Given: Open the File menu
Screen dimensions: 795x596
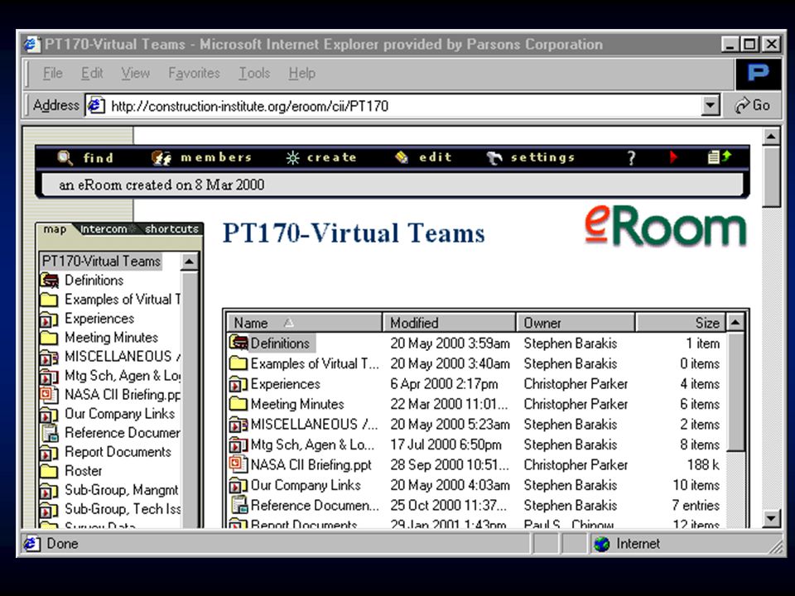Looking at the screenshot, I should point(53,73).
